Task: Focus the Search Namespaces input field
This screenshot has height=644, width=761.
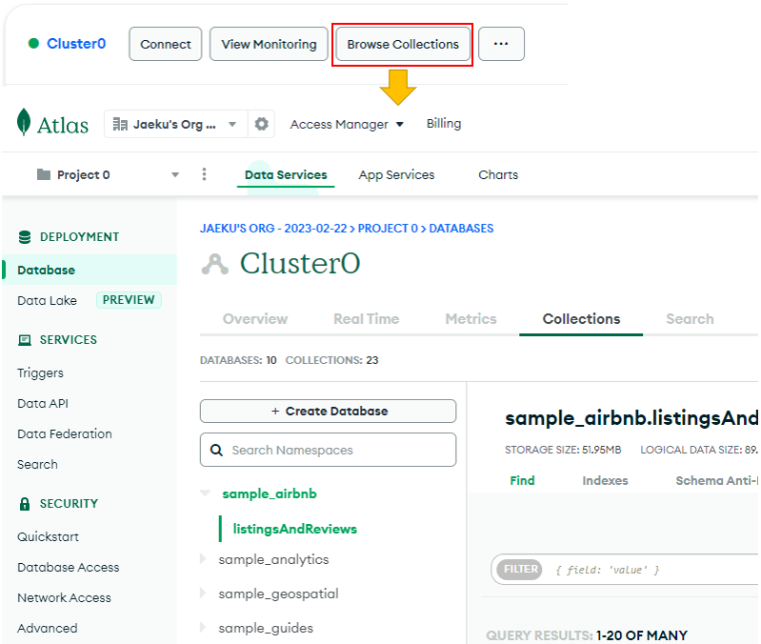Action: point(328,450)
